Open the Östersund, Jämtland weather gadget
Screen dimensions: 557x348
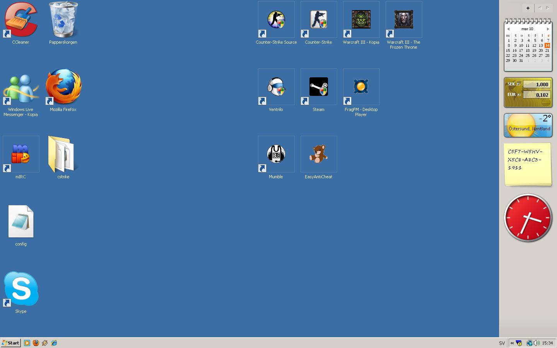tap(528, 125)
